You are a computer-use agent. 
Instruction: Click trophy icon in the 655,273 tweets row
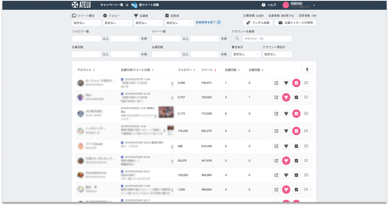tap(286, 131)
